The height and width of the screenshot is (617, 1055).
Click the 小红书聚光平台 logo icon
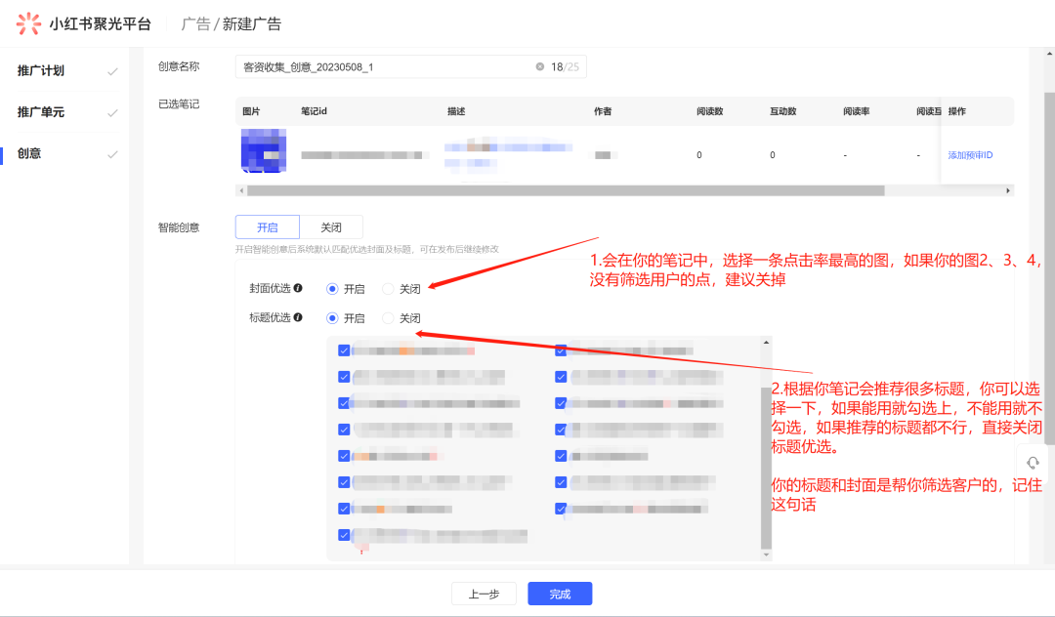27,23
